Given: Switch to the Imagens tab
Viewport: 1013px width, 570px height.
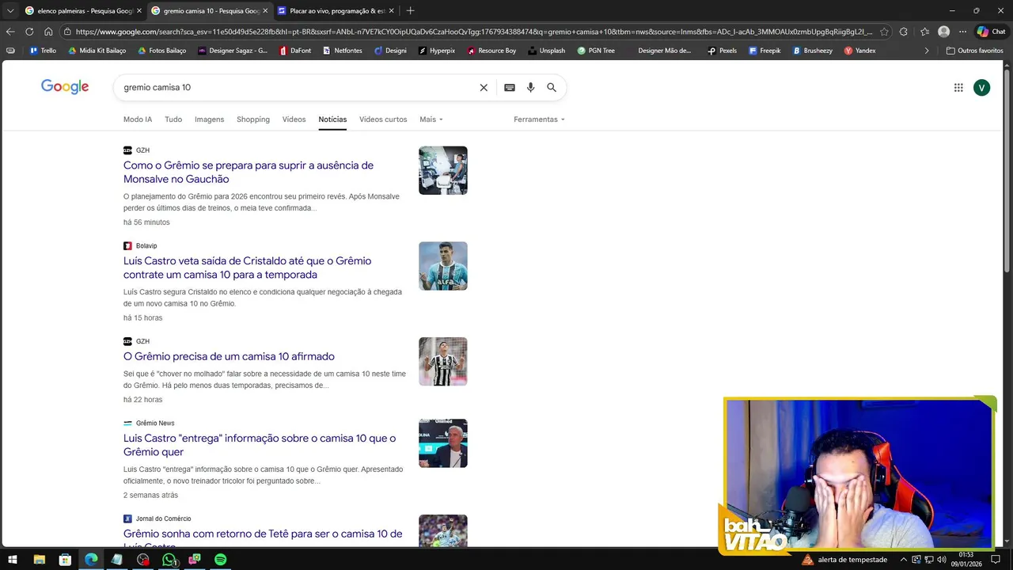Looking at the screenshot, I should pos(209,120).
